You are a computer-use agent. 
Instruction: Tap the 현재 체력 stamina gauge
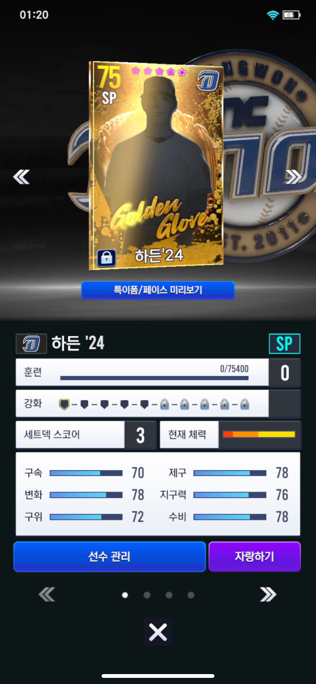point(259,434)
